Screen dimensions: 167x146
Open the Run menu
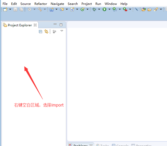(98, 4)
